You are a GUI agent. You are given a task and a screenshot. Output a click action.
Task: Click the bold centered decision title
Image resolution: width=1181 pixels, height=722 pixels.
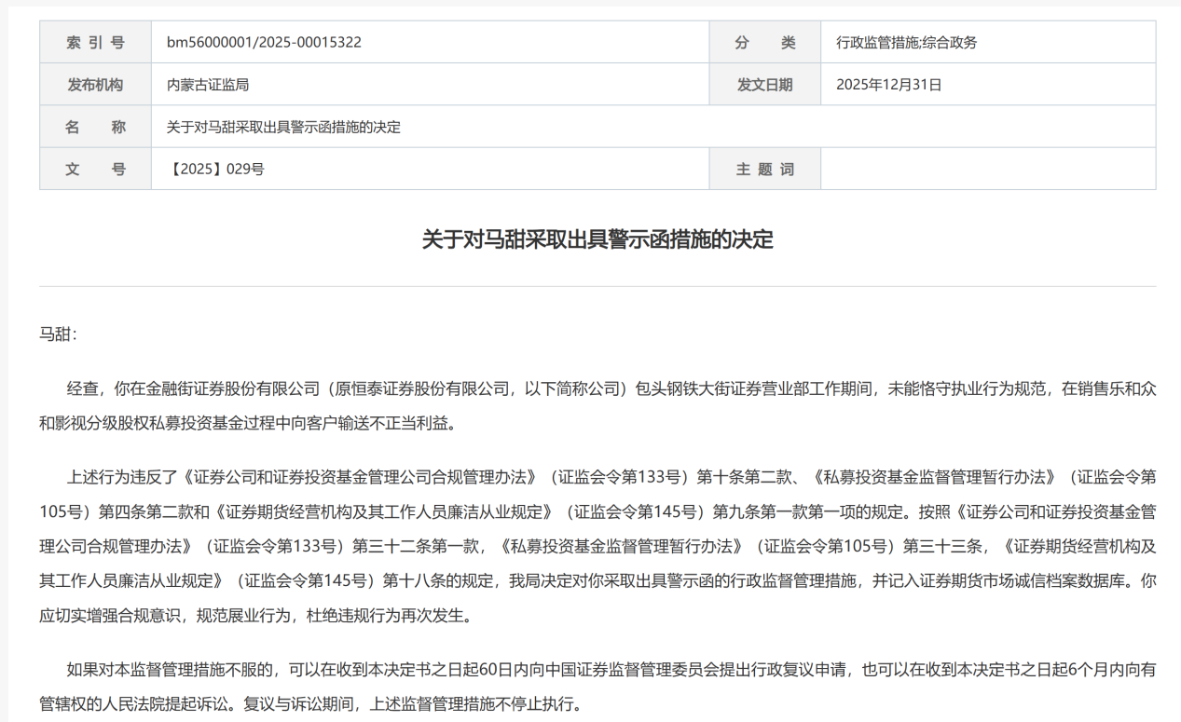tap(597, 239)
